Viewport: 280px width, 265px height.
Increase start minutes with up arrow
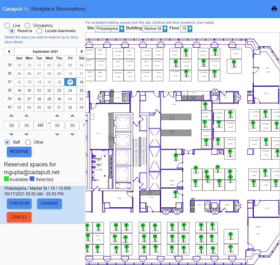(x=27, y=116)
